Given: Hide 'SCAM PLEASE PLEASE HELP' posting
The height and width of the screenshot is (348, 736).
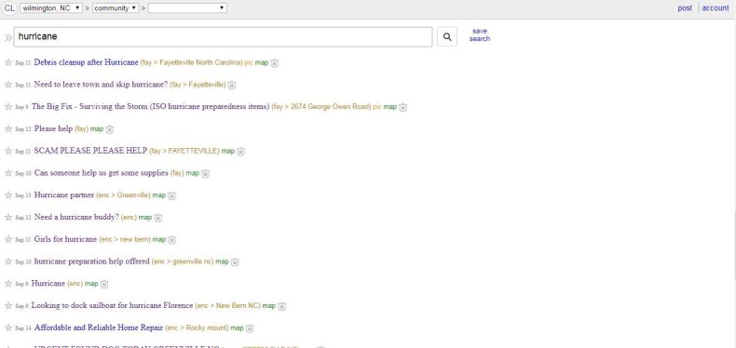Looking at the screenshot, I should (240, 151).
